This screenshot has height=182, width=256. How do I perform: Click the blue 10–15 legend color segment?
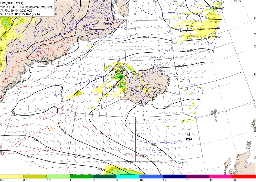151,176
